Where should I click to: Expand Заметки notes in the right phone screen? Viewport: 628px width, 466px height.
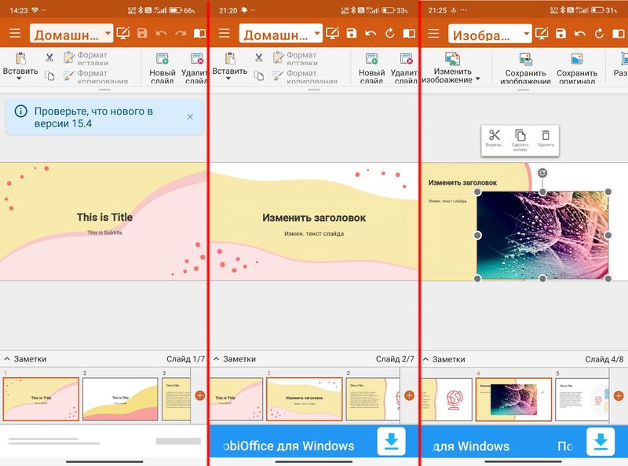click(444, 359)
